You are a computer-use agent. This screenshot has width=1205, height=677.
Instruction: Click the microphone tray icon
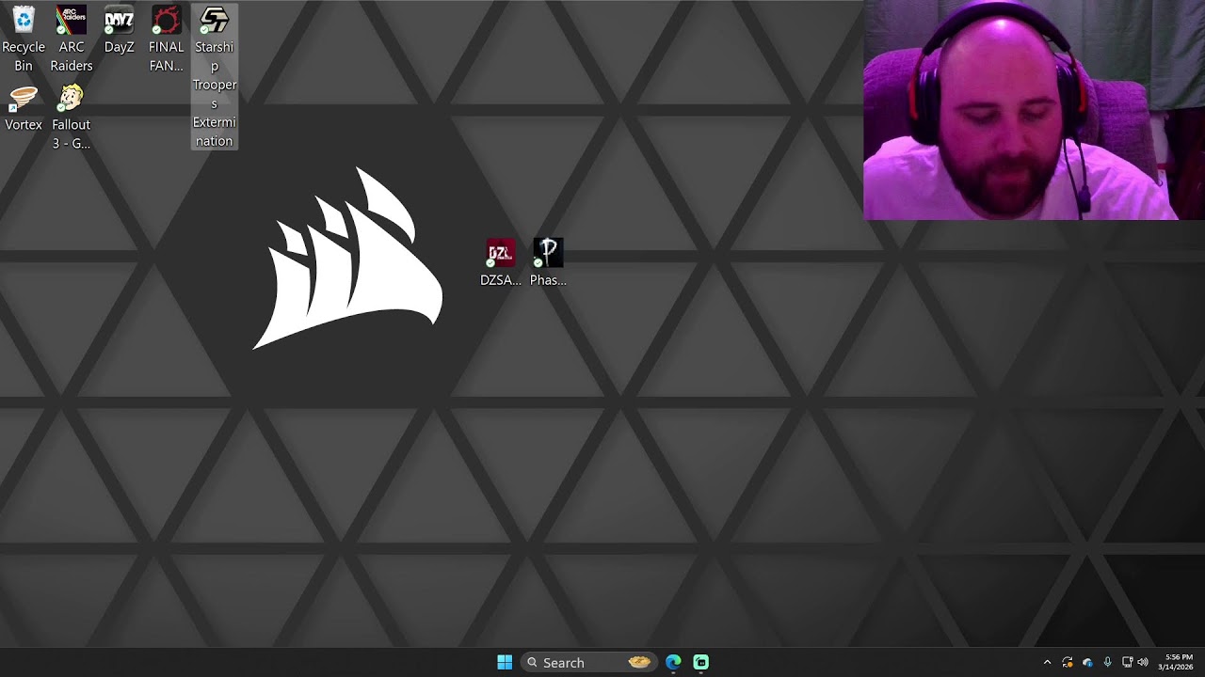pos(1107,663)
